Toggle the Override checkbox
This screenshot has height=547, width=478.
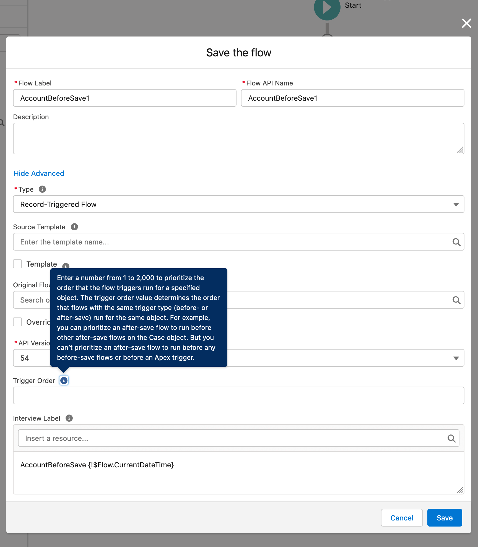[x=18, y=322]
